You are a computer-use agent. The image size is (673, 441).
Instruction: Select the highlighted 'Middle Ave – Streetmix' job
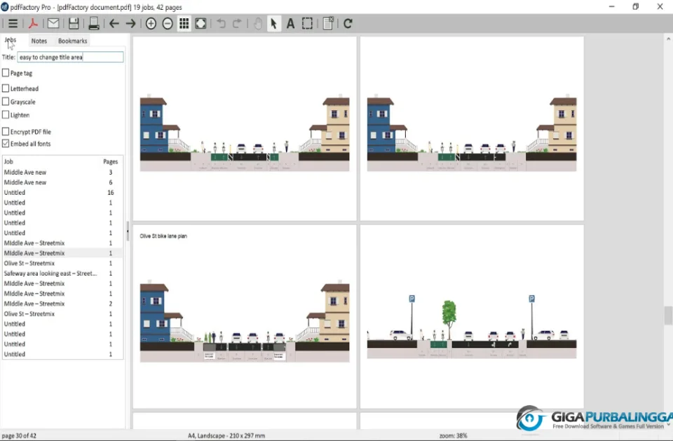[x=62, y=253]
